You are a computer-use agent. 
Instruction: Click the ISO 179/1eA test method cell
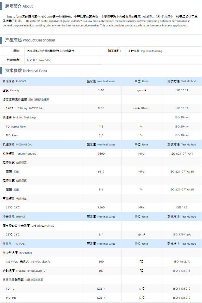181,235
